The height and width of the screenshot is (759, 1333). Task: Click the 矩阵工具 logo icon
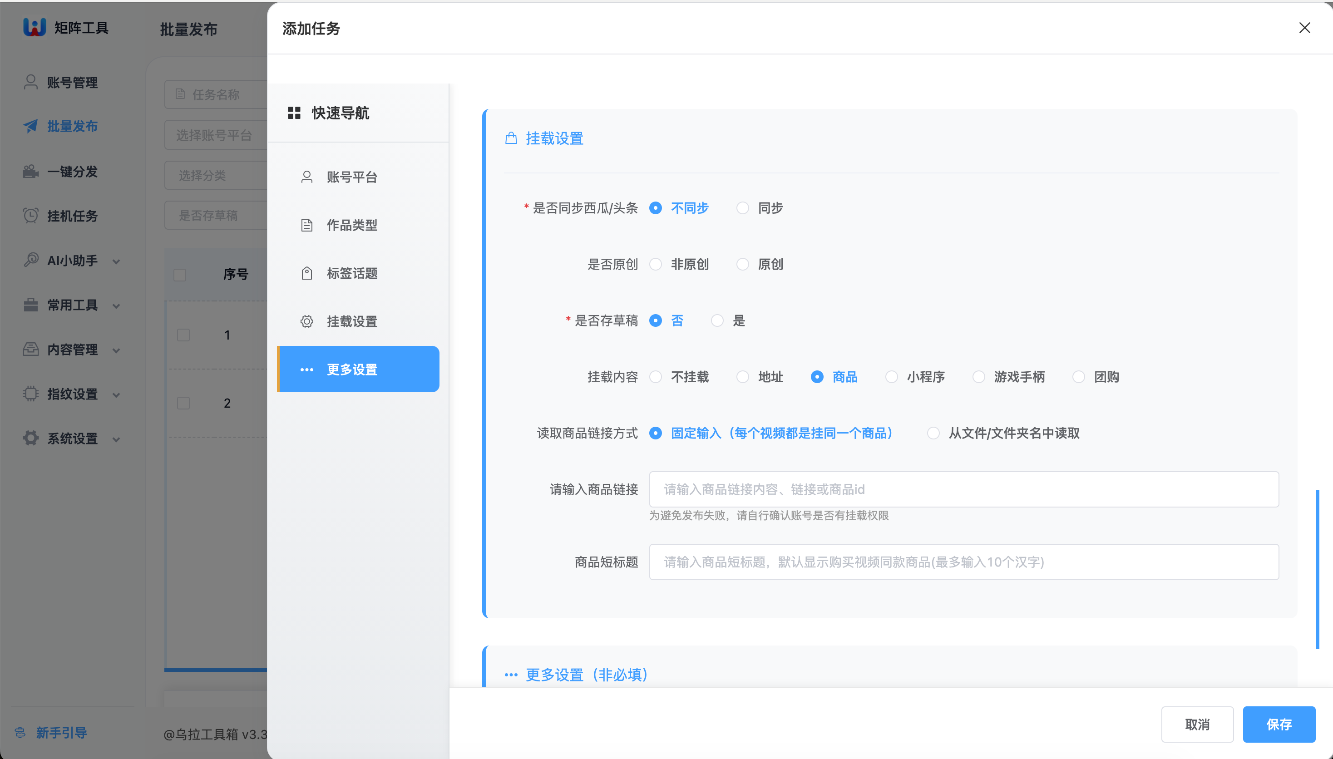35,27
